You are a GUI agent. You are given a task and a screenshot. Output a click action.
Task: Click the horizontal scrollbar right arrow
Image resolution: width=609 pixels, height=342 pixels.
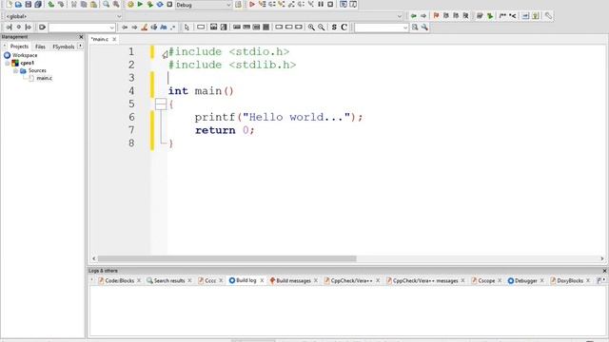click(x=602, y=258)
